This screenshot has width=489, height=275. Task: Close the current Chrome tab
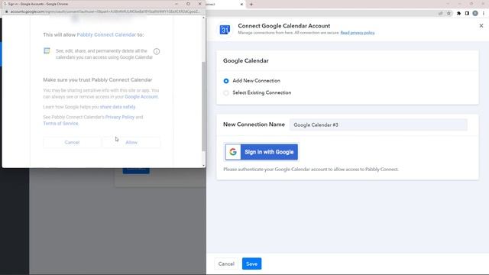(241, 5)
